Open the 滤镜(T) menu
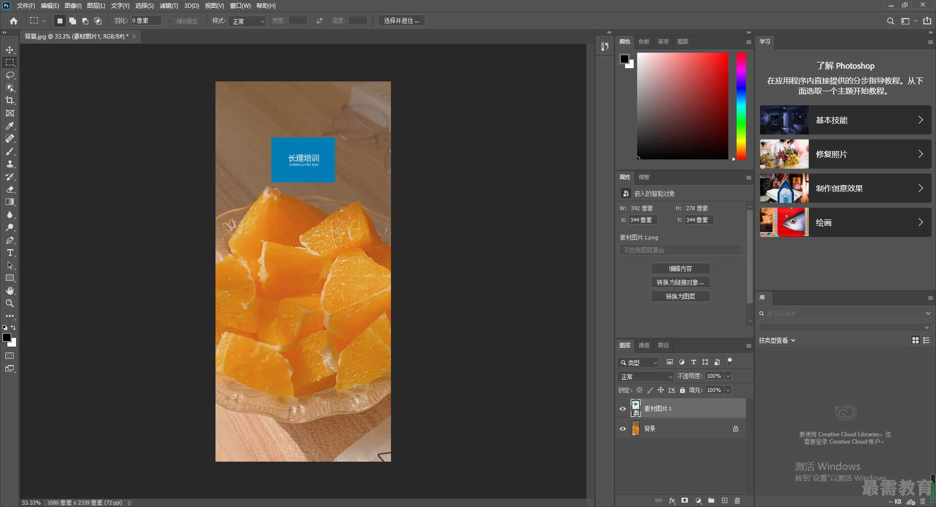Screen dimensions: 936x507 [169, 6]
